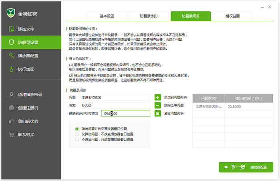Select 不弹出问题，只改变播放器窗口位置 radio option
The image size is (280, 181).
(x=77, y=140)
